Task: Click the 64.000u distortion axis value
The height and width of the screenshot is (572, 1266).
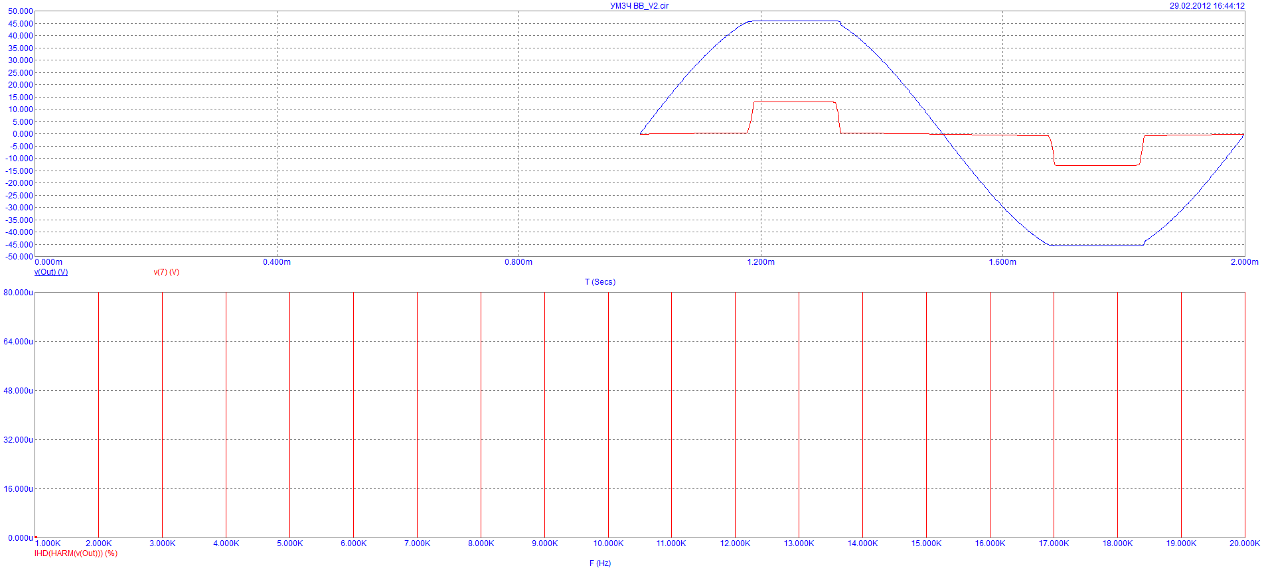Action: [x=19, y=342]
